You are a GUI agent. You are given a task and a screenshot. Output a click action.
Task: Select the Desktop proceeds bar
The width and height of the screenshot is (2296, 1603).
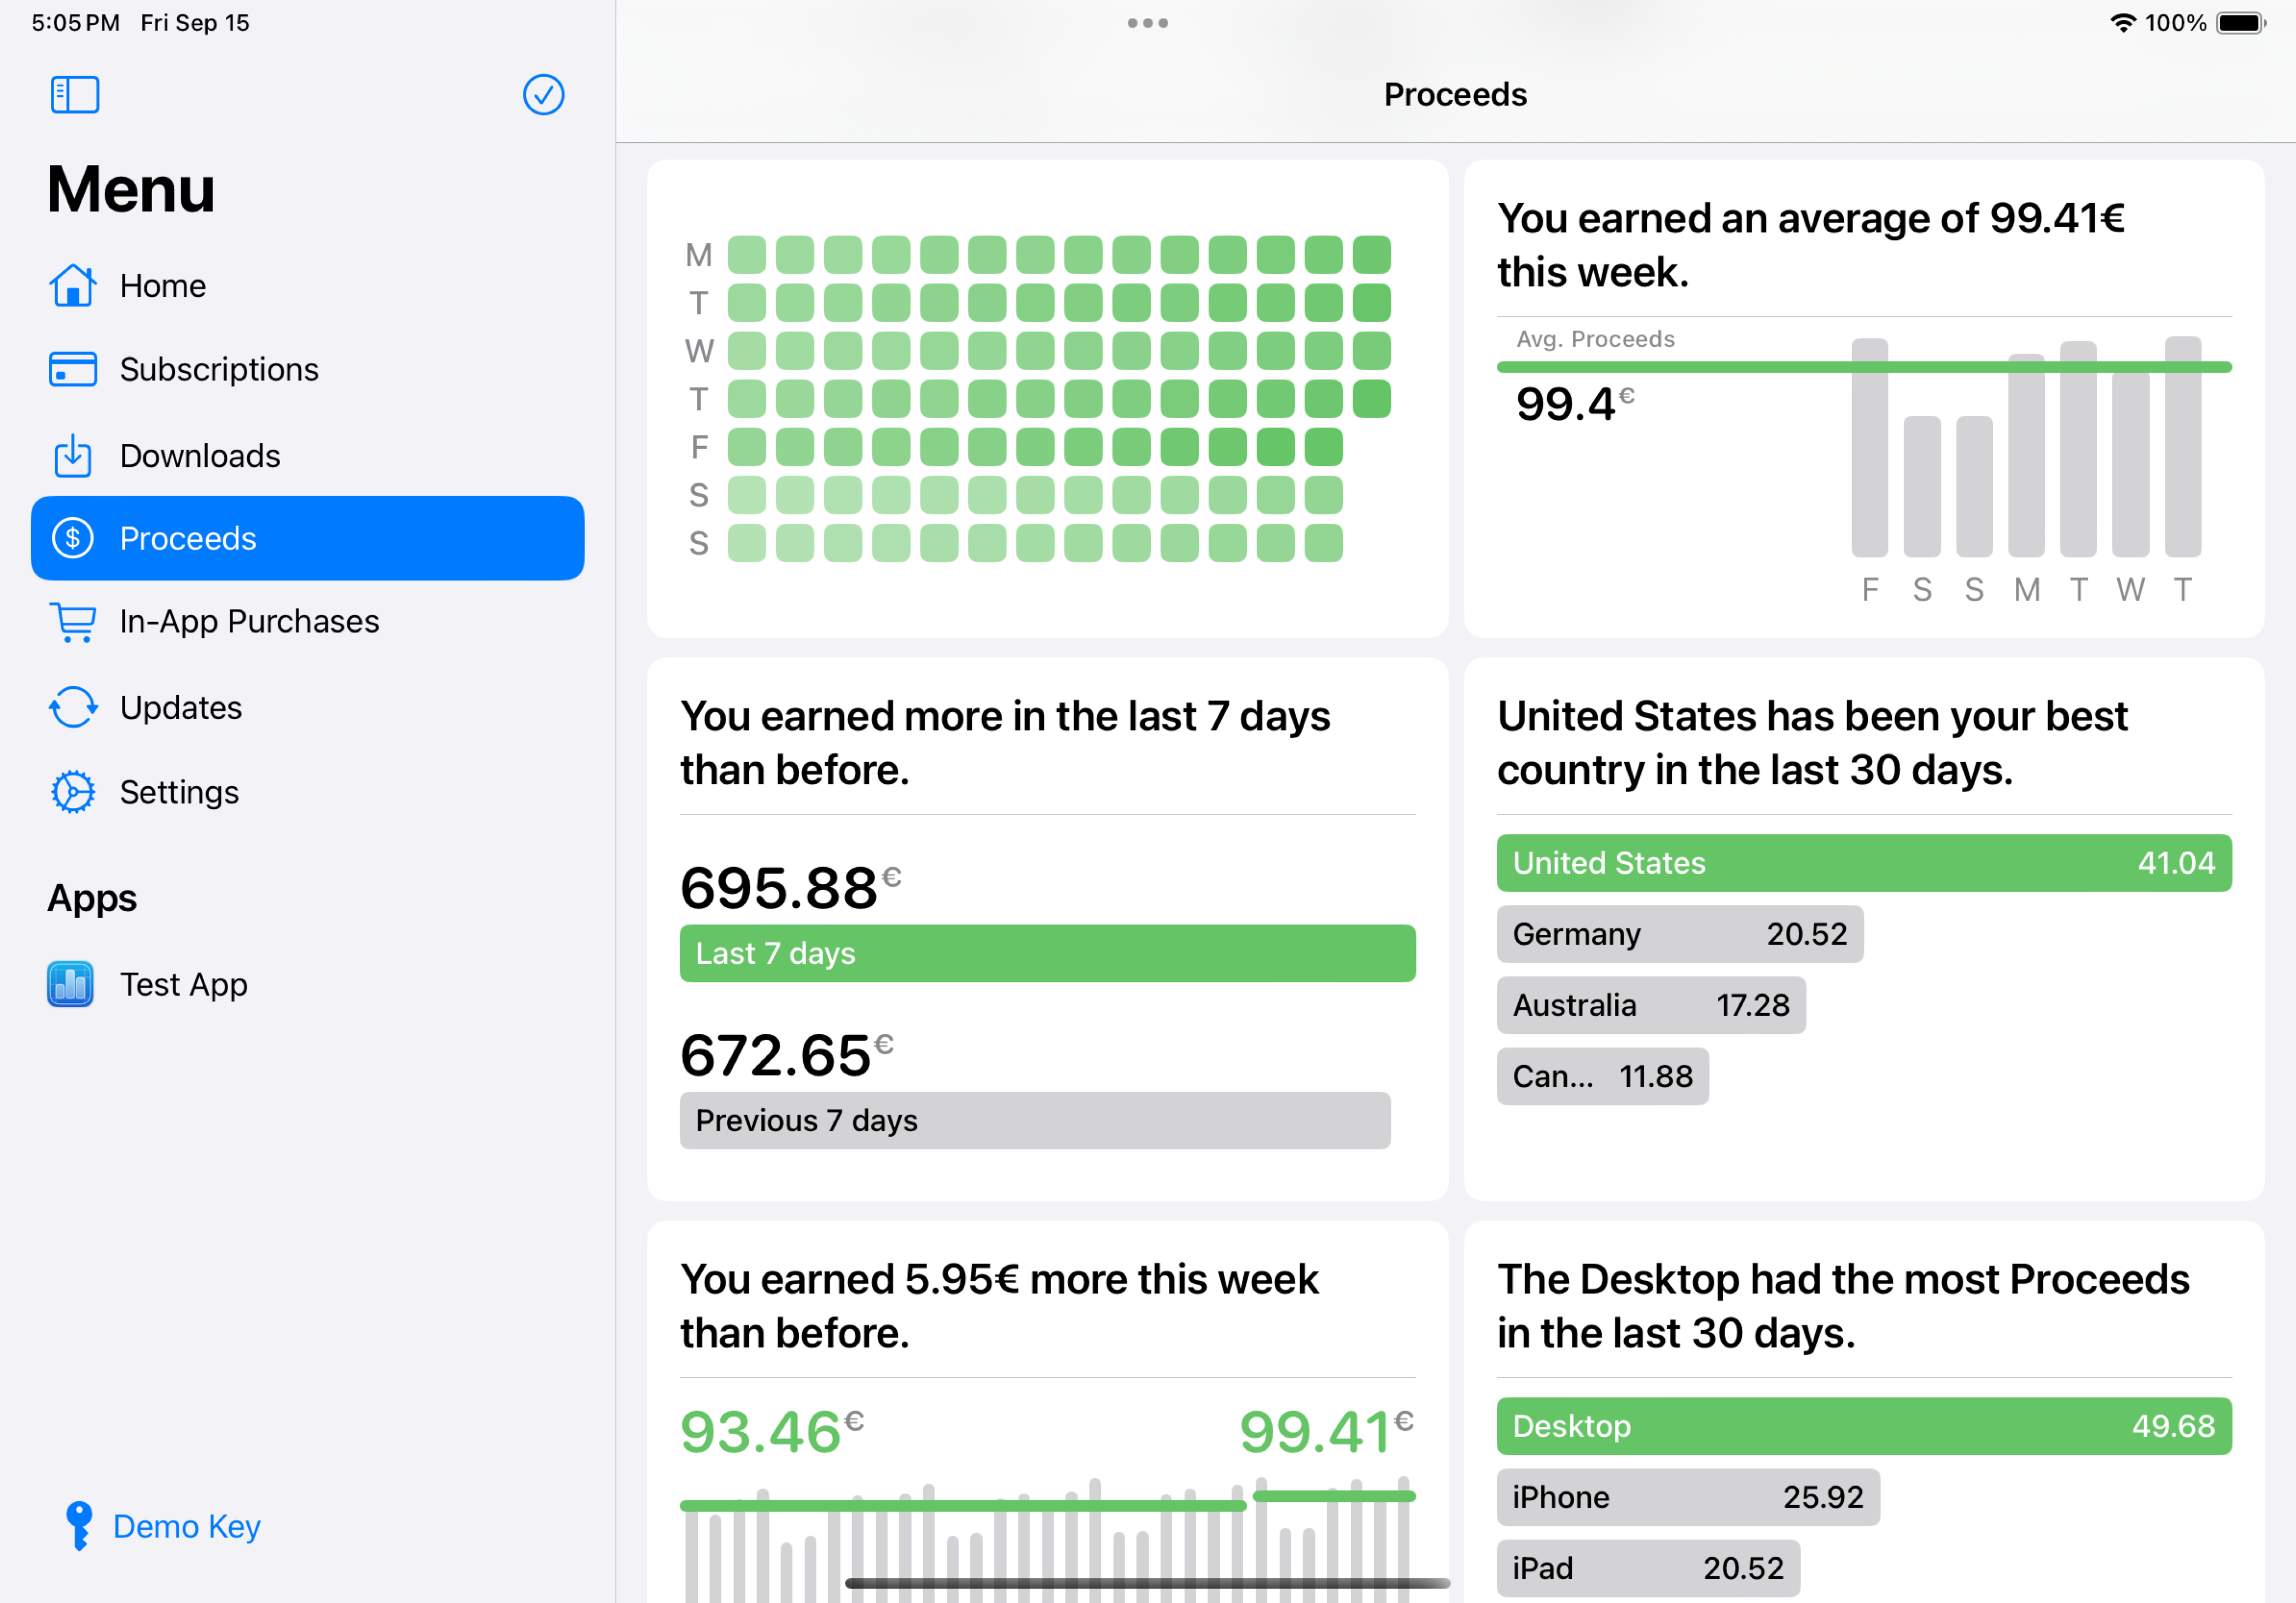1863,1426
